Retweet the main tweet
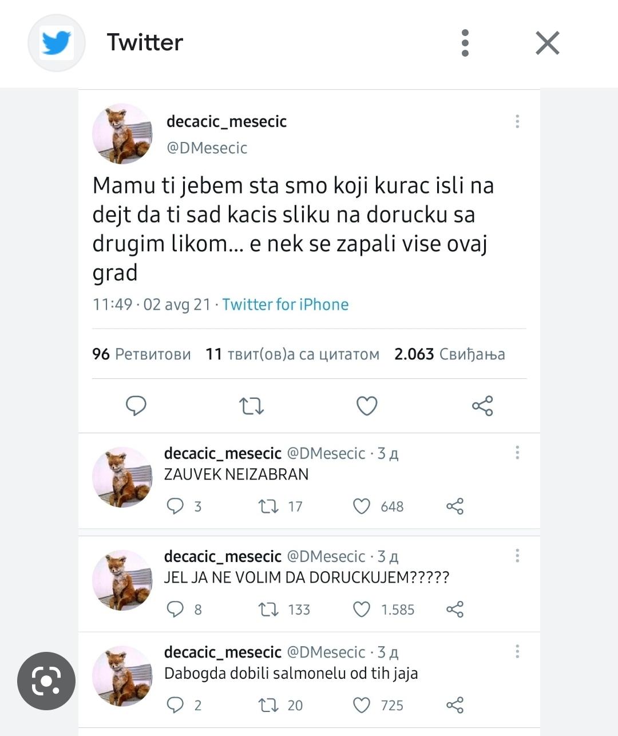This screenshot has height=736, width=618. point(251,406)
